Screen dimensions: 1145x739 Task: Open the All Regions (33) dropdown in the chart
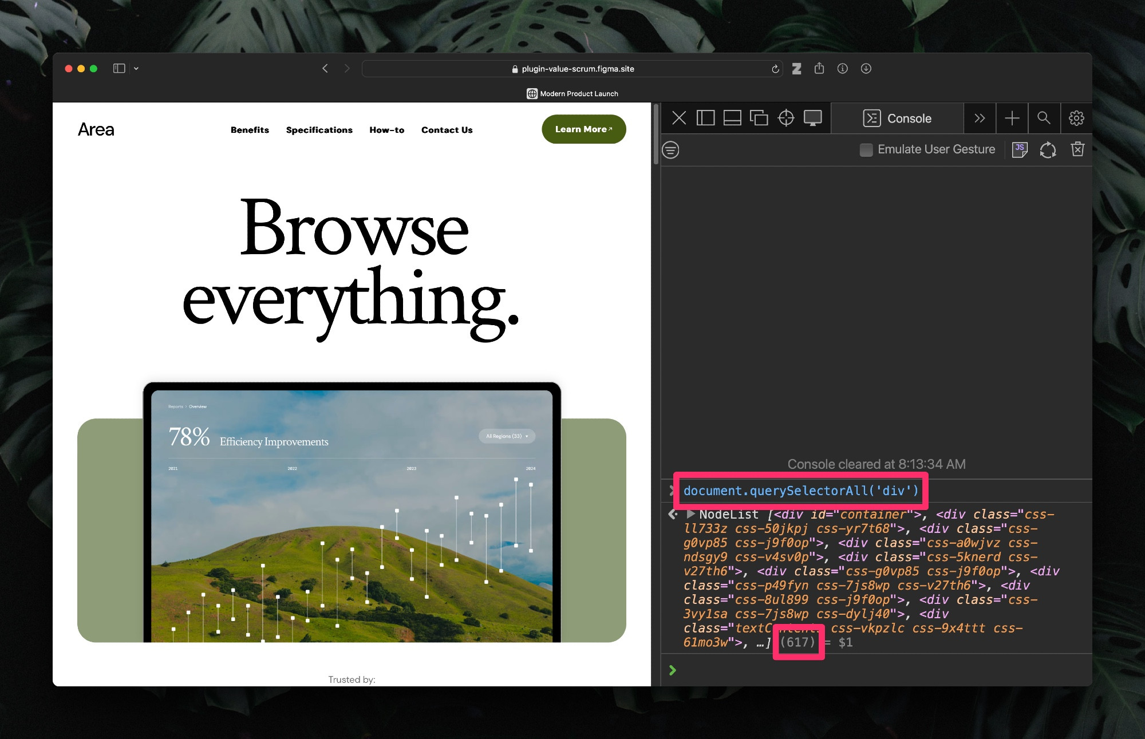click(507, 436)
